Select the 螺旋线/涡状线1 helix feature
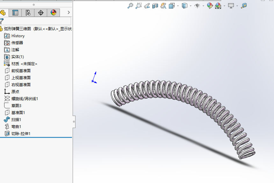 (x=21, y=98)
